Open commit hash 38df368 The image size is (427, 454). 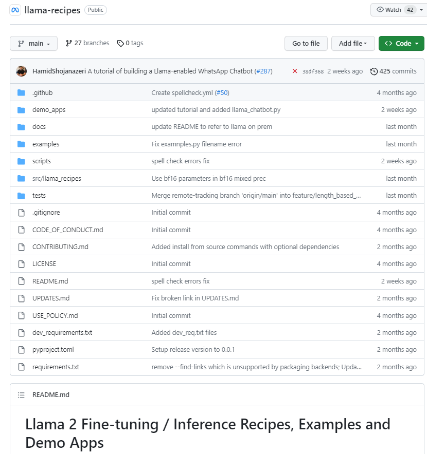[x=313, y=71]
